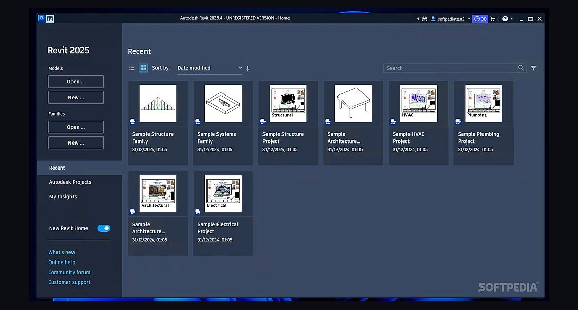Click file type icon on Sample Structure Family card

133,121
